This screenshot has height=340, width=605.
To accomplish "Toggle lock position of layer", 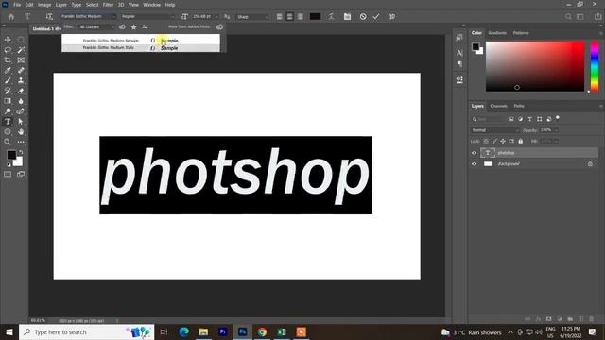I will pos(503,141).
